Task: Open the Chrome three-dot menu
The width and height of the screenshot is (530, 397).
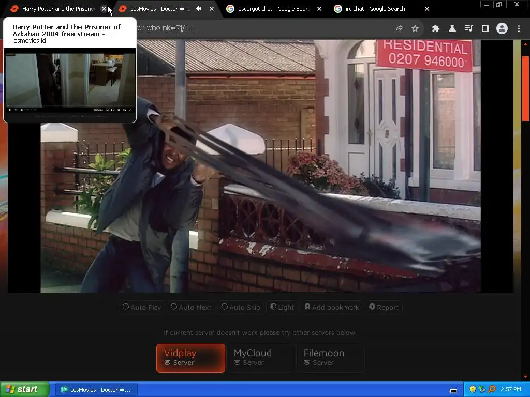Action: pyautogui.click(x=519, y=29)
